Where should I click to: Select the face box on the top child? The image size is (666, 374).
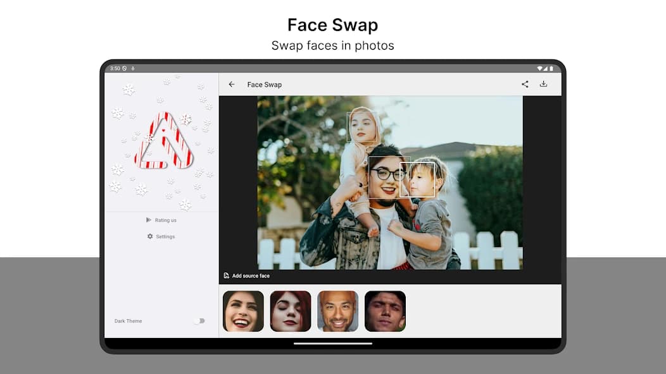[363, 127]
